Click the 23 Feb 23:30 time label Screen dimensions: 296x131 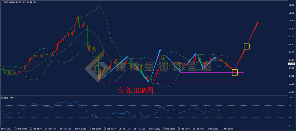tap(36, 129)
